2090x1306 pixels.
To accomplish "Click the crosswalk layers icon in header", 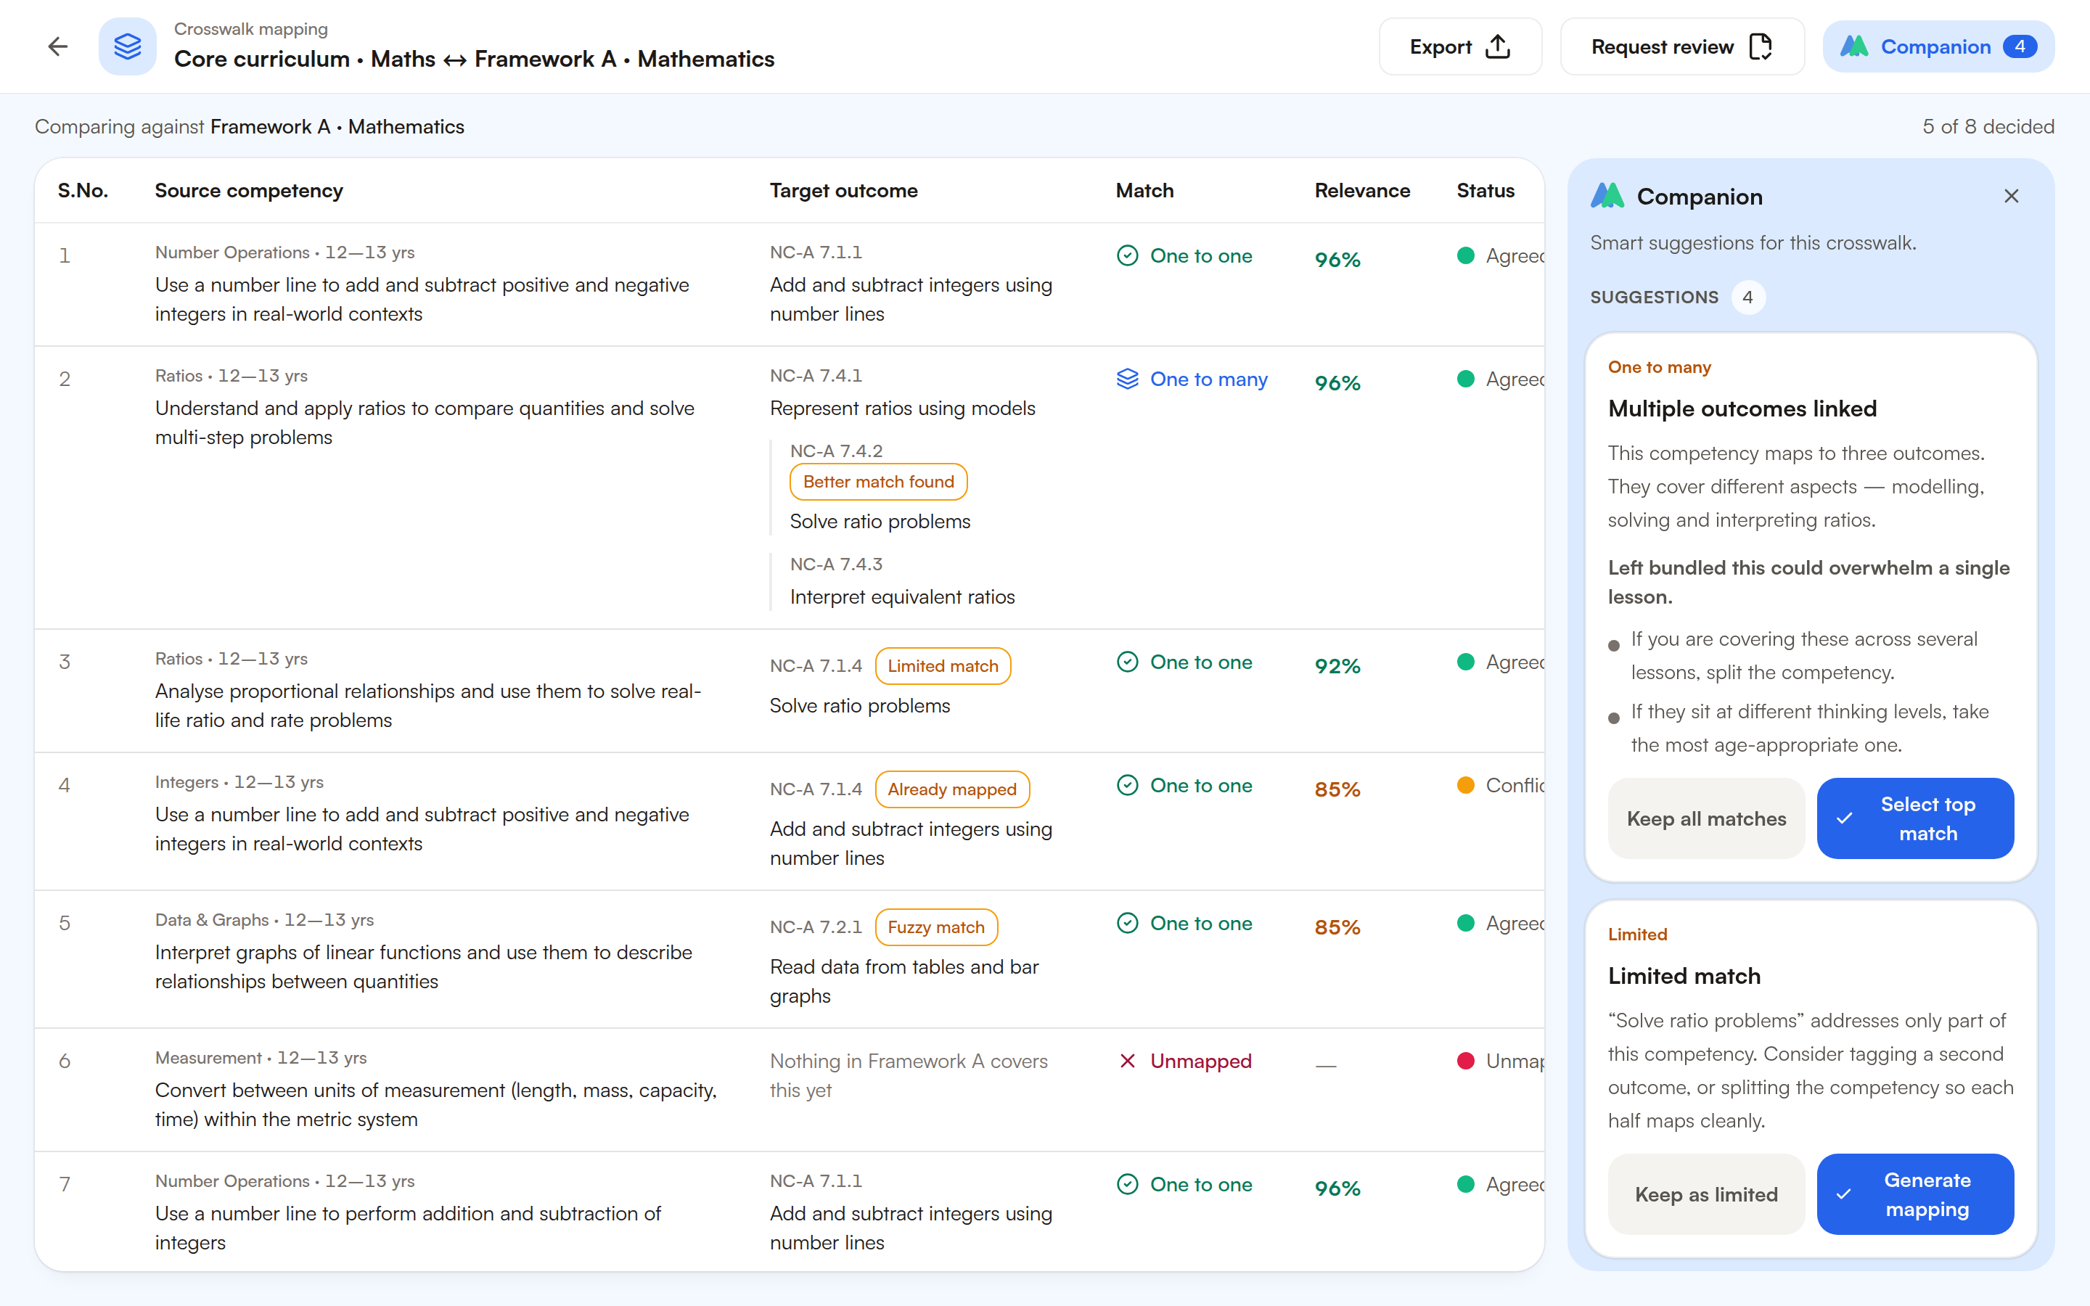I will tap(128, 46).
